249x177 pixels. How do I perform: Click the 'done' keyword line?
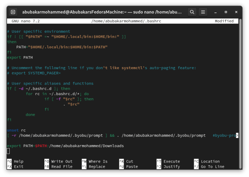tap(30, 115)
